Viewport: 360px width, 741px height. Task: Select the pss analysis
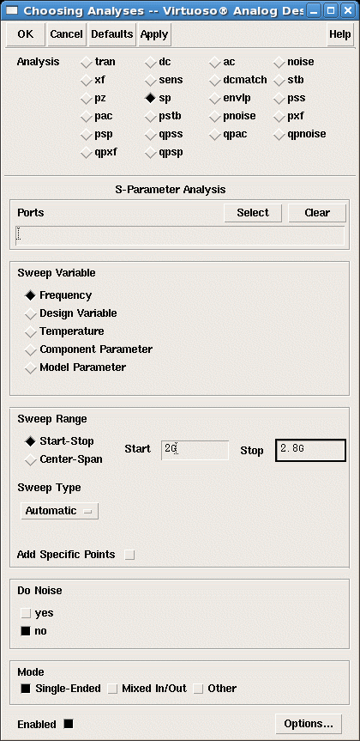pos(279,99)
